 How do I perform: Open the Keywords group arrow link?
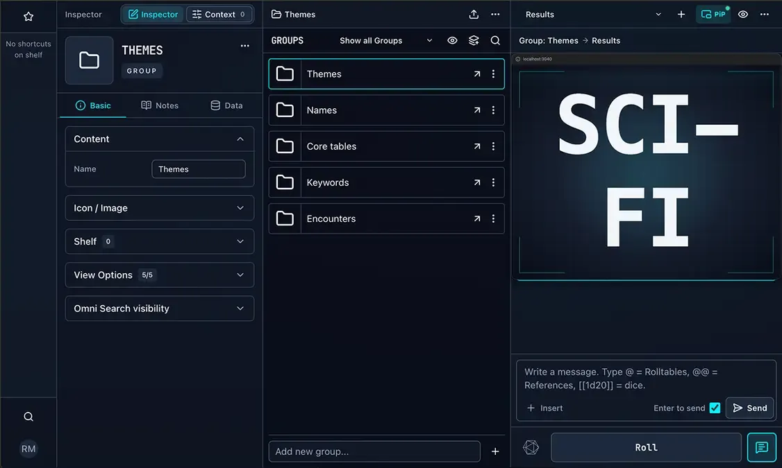(x=477, y=183)
